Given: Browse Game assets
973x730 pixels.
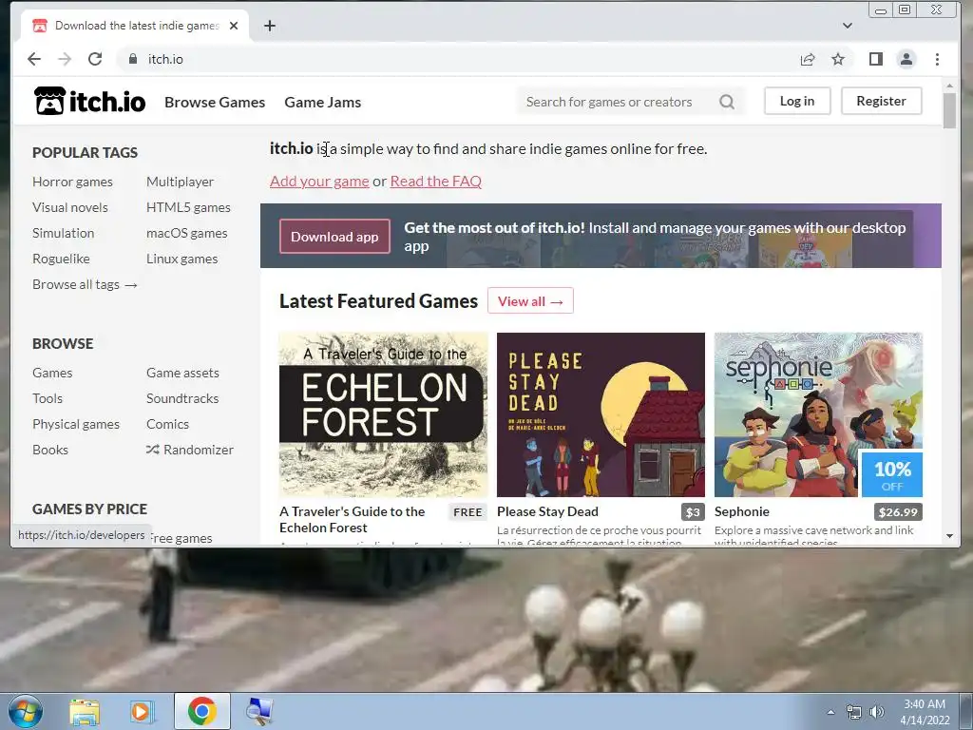Looking at the screenshot, I should (x=182, y=373).
